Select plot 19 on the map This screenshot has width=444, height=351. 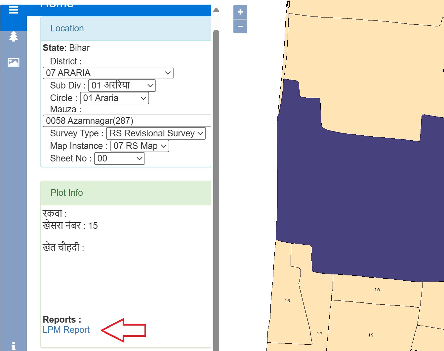click(x=370, y=327)
